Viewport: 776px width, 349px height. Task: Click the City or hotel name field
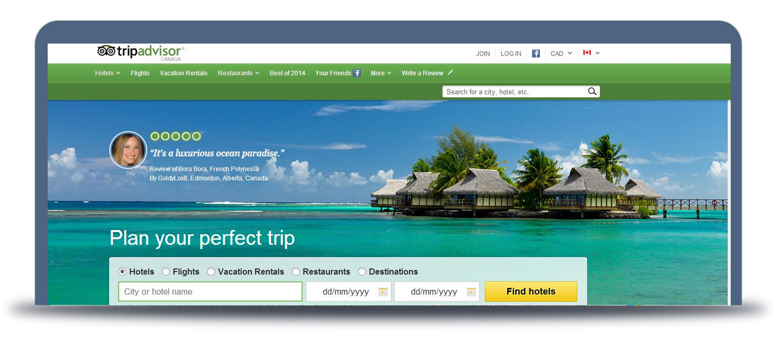(210, 291)
